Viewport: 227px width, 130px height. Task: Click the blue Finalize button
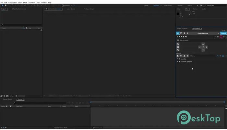[x=223, y=33]
